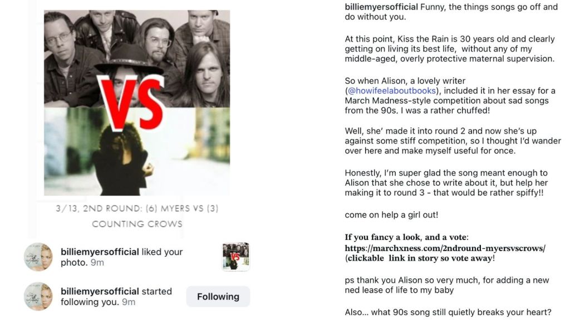Click the 'come on help a girl out!' line
This screenshot has width=570, height=320.
coord(391,215)
